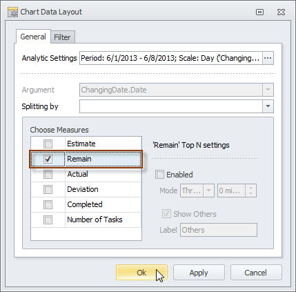Click the Apply button
The height and width of the screenshot is (292, 296).
(x=199, y=273)
